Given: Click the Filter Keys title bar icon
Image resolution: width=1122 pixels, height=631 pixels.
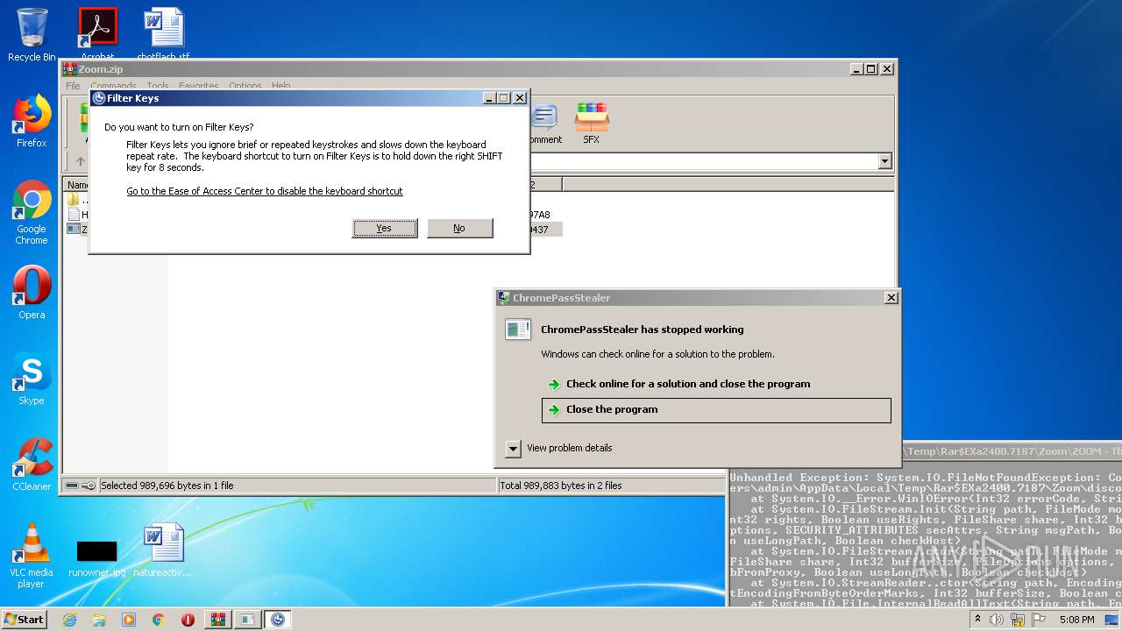Looking at the screenshot, I should coord(99,98).
